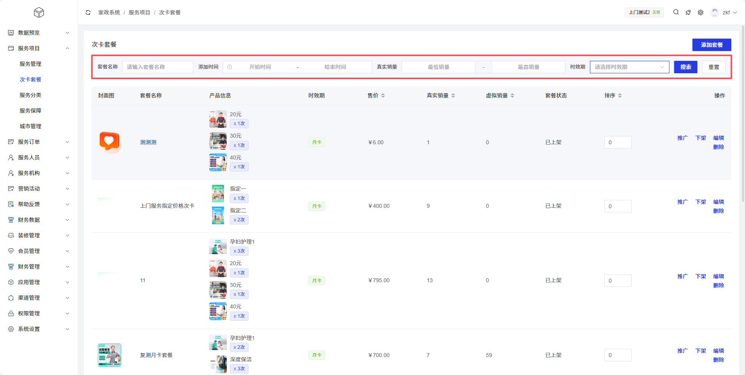Sort by 真实销量 column arrows
Screen dimensions: 745x375
(x=453, y=96)
